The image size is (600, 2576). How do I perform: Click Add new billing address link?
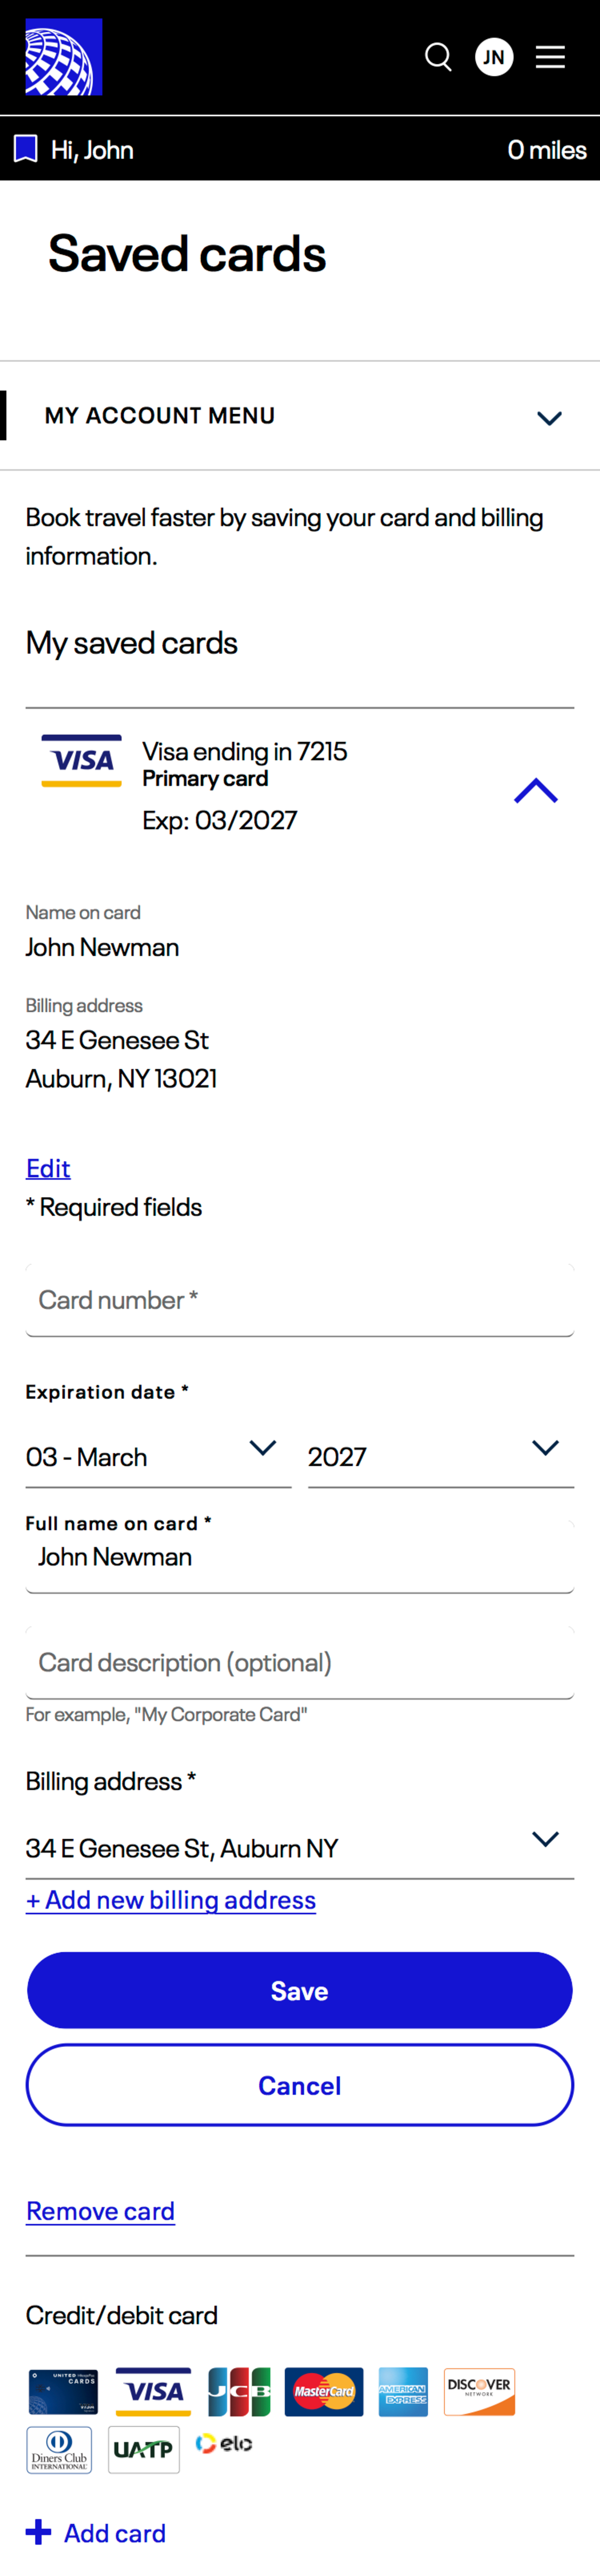tap(171, 1900)
